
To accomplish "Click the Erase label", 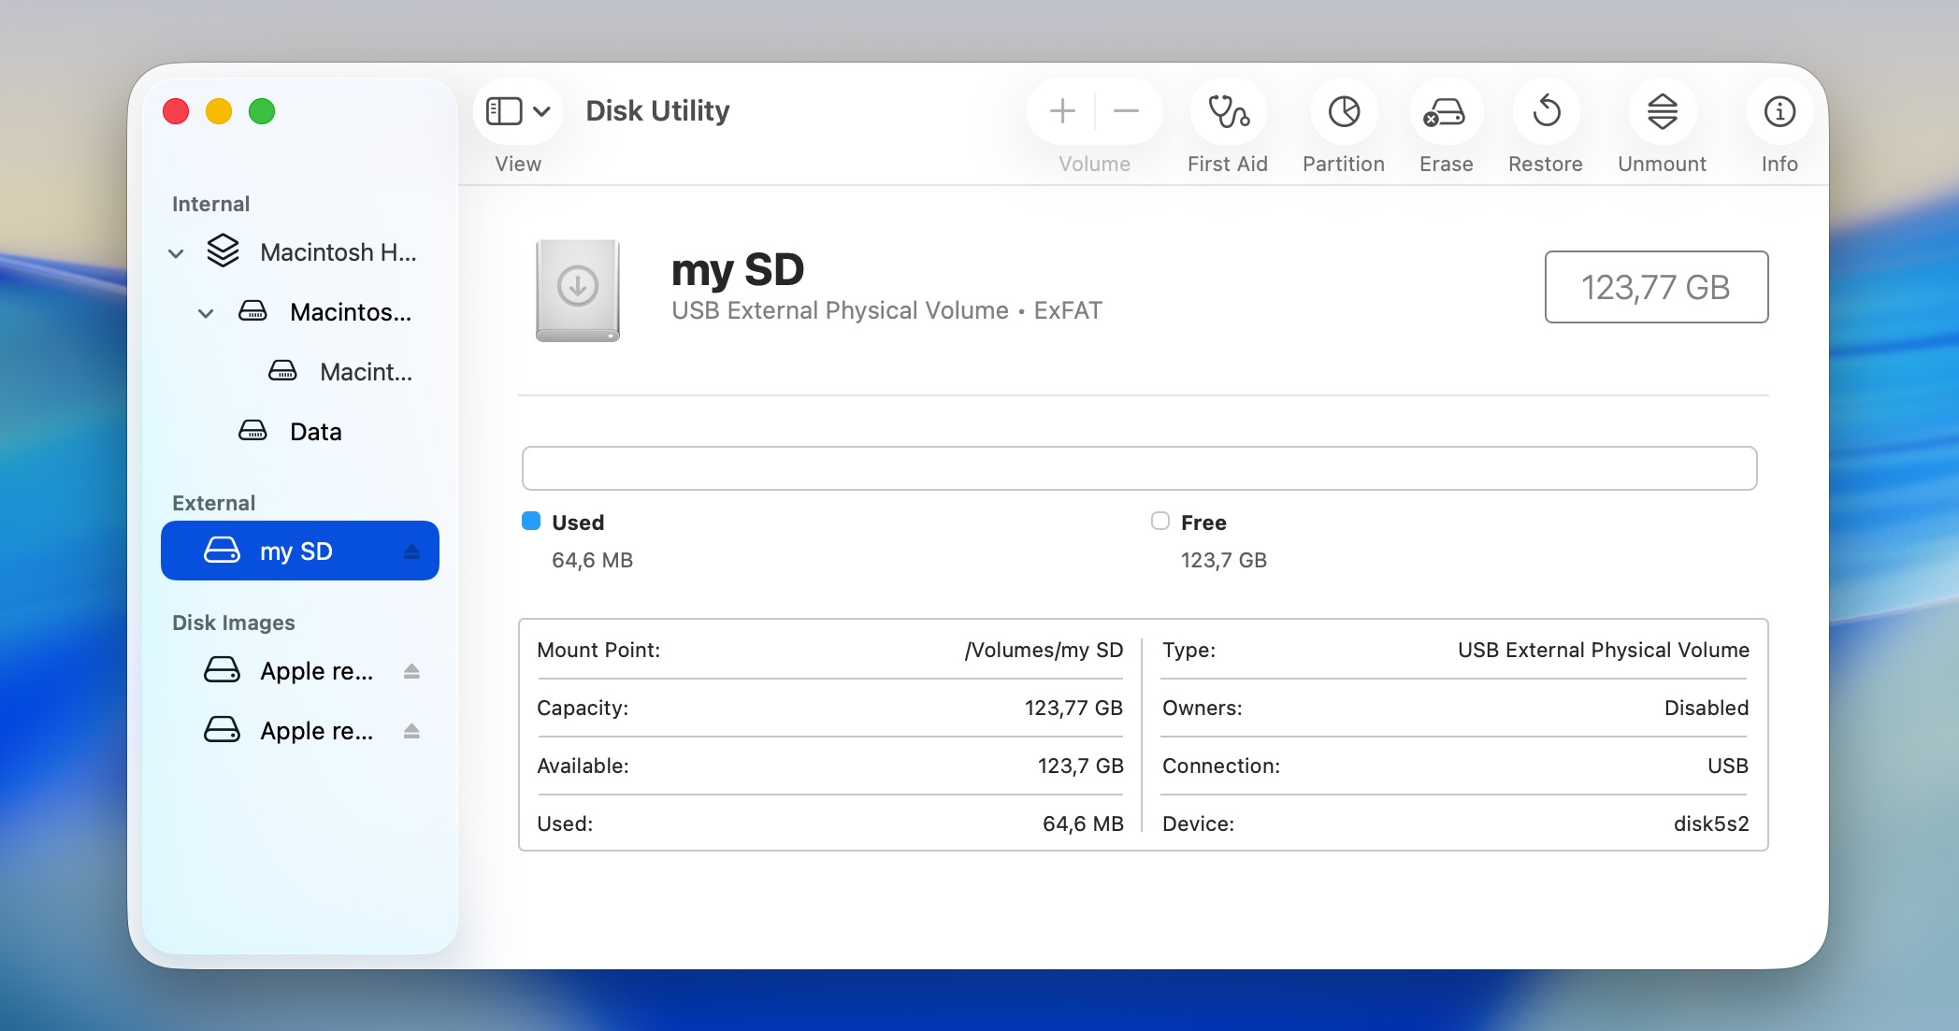I will [x=1447, y=164].
